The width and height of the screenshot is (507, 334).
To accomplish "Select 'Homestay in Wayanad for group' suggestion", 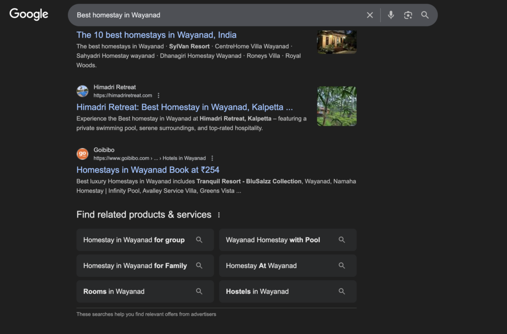I will (134, 240).
